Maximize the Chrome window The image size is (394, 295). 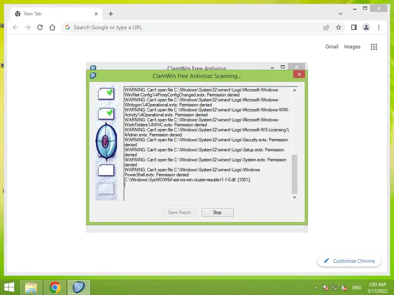pyautogui.click(x=365, y=8)
